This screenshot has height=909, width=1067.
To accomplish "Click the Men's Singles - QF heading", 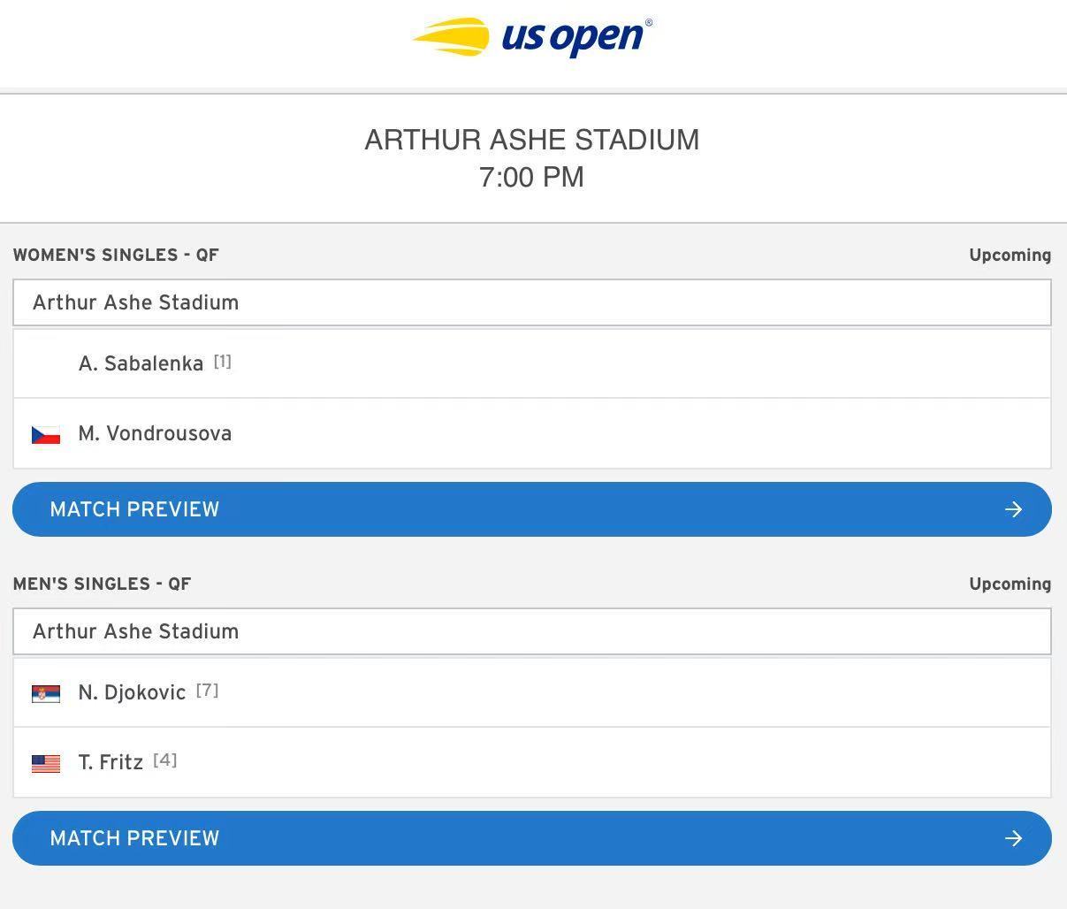I will coord(102,584).
